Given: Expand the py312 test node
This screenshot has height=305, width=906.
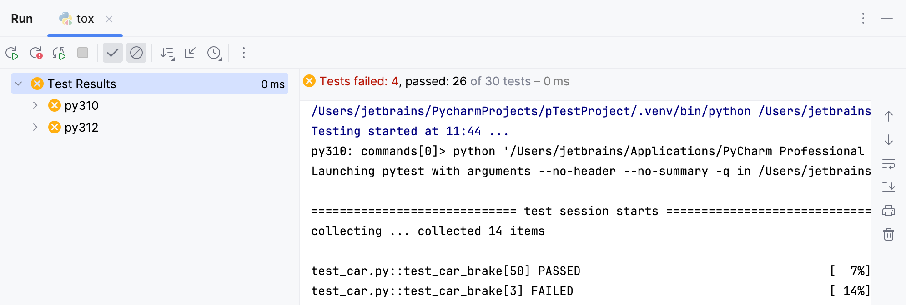Looking at the screenshot, I should [35, 127].
